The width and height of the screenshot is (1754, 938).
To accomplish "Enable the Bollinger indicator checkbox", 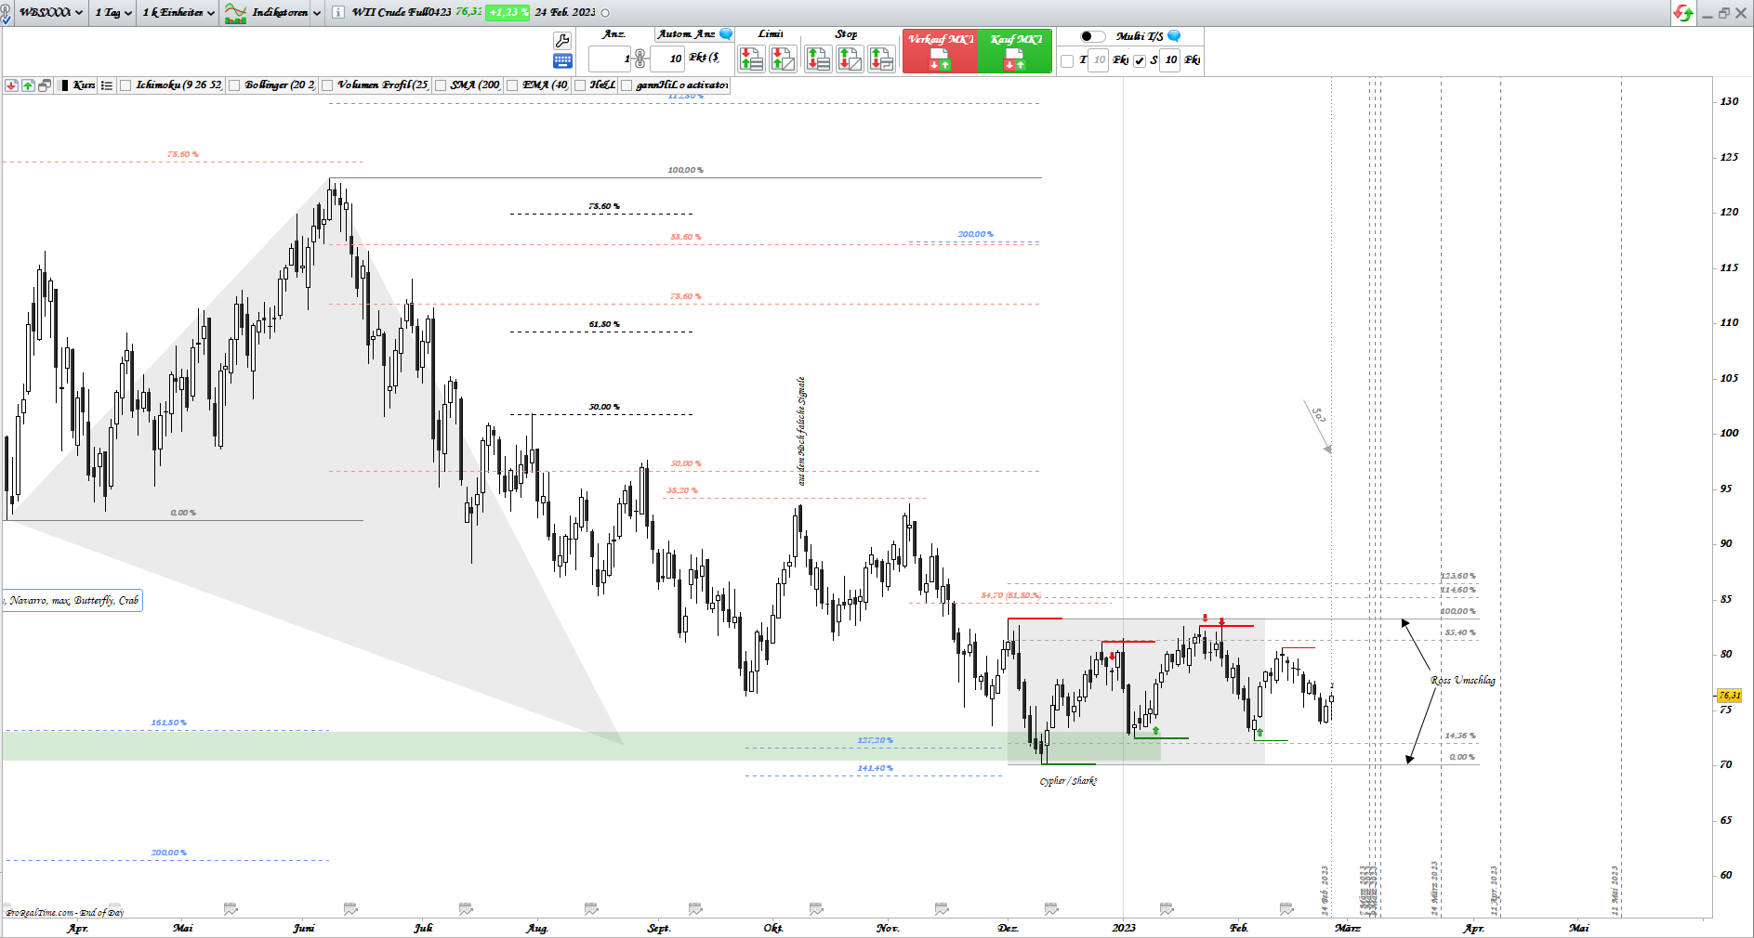I will 235,85.
